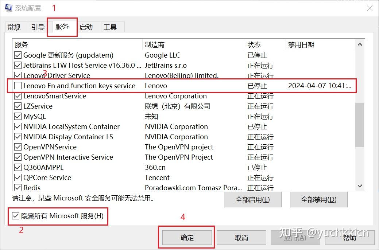Uncheck OpenVPN Interactive Service checkbox
This screenshot has height=250, width=379.
[18, 157]
